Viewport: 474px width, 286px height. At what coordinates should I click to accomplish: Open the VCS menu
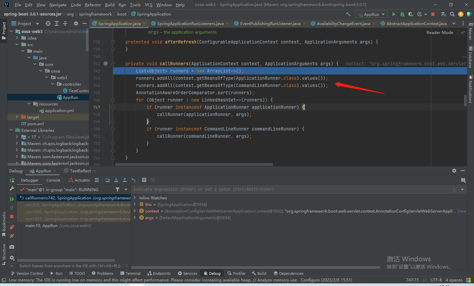click(148, 5)
